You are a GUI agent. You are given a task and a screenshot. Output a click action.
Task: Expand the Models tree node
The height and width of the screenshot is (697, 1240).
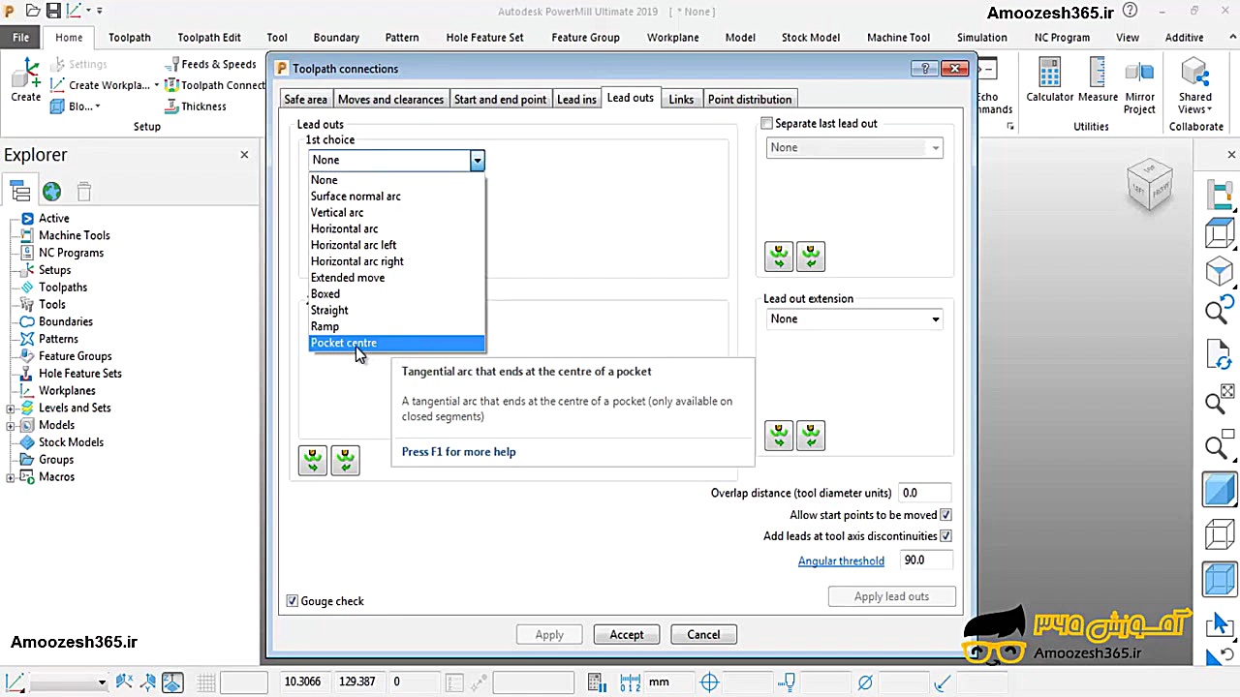[x=11, y=426]
